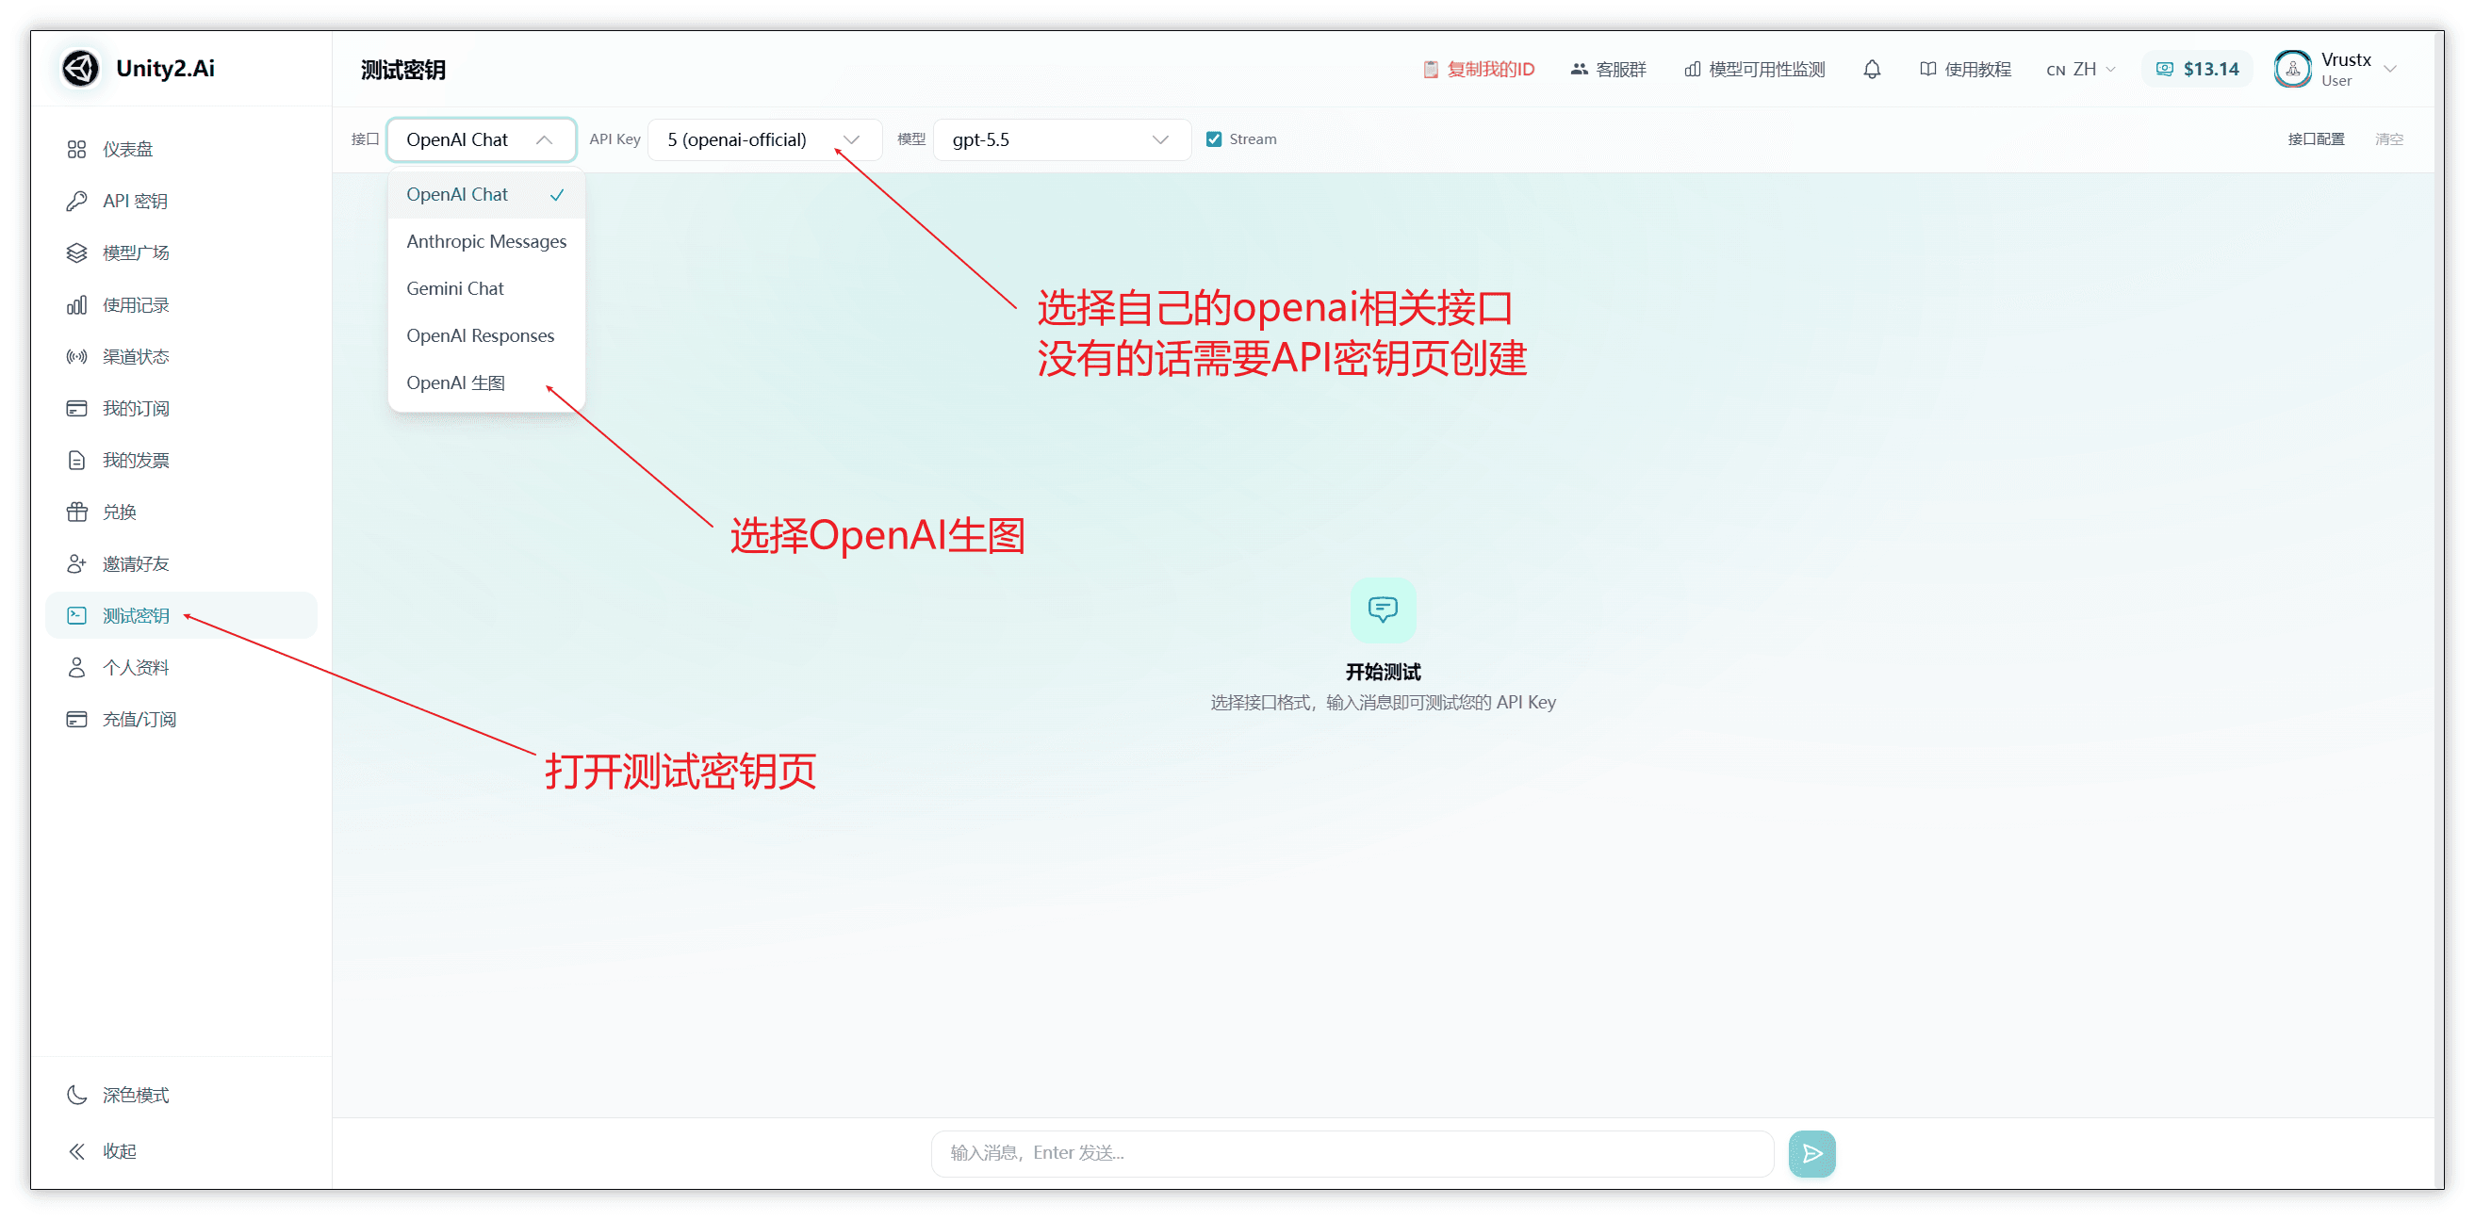Click the 我的发票 document icon
The image size is (2475, 1220).
(x=77, y=460)
